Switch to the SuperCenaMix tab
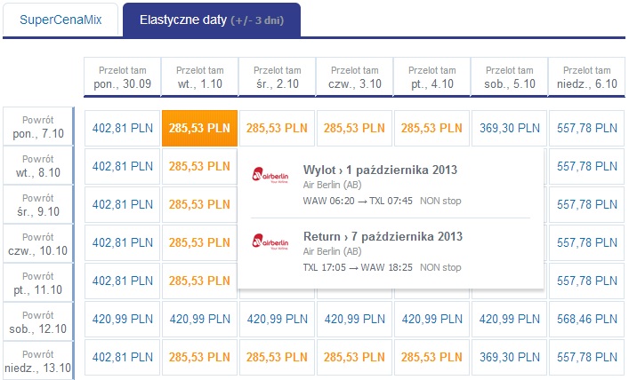Viewport: 629px width, 380px height. (60, 20)
